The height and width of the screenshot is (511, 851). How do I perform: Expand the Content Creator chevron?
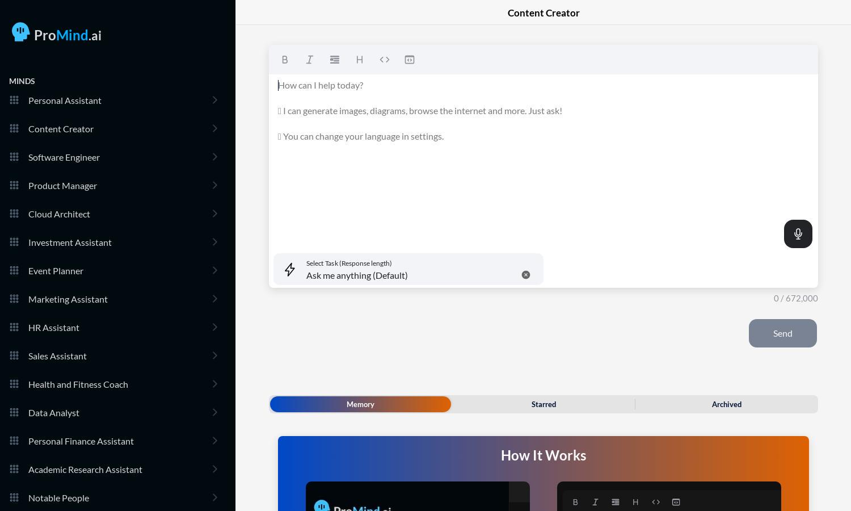(215, 128)
